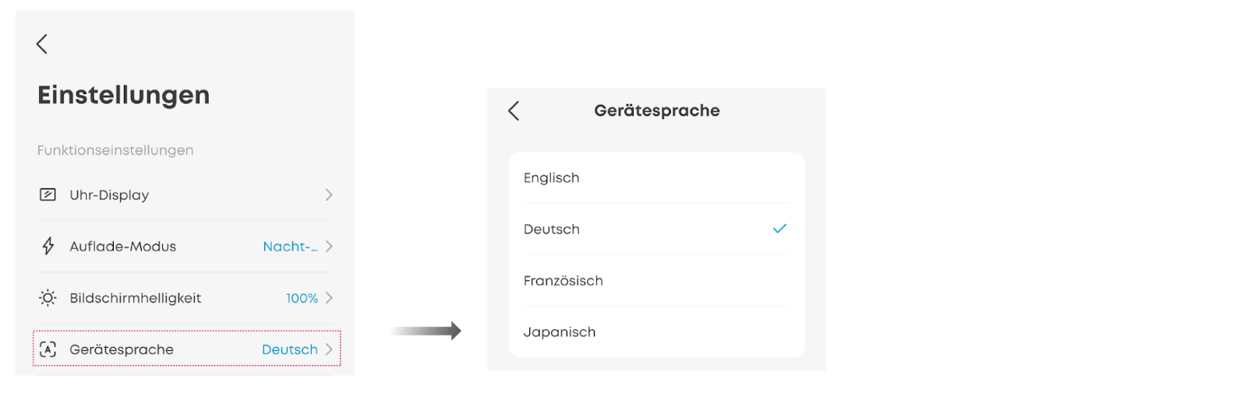Screen dimensions: 1247x393
Task: Select Englisch as device language
Action: [552, 178]
